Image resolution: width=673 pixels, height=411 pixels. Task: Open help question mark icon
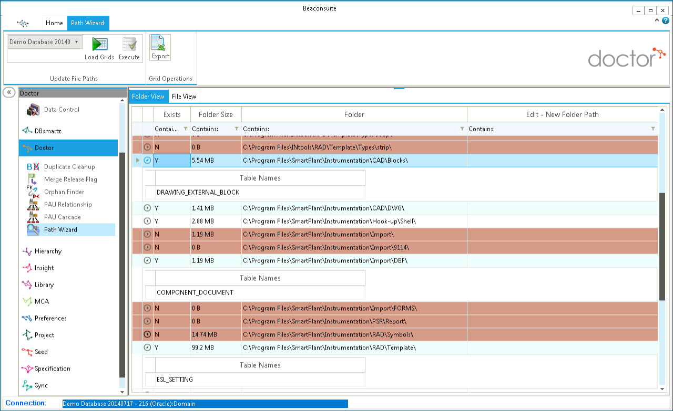point(666,20)
